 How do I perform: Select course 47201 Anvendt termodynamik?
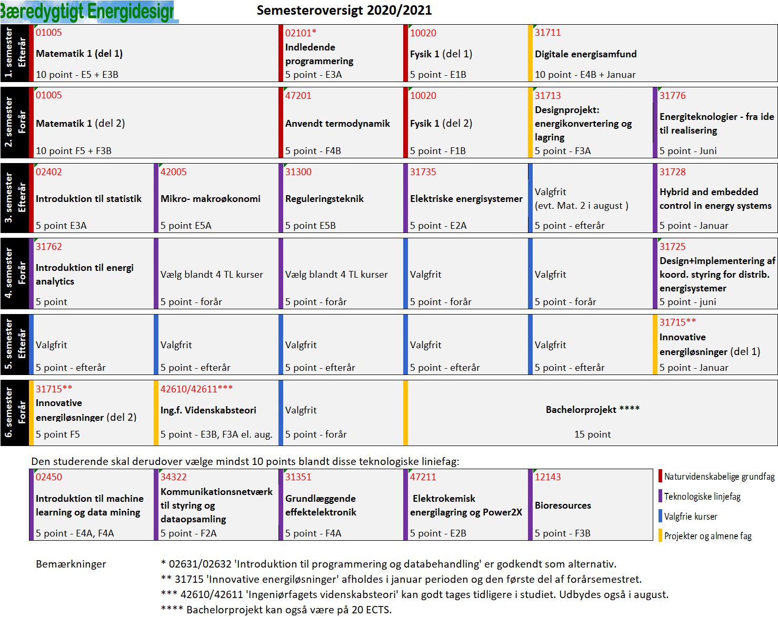coord(341,123)
